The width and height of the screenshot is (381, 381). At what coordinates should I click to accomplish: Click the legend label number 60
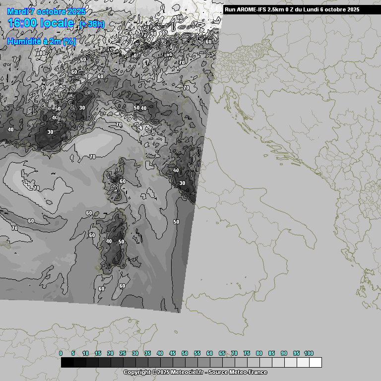[x=209, y=353]
